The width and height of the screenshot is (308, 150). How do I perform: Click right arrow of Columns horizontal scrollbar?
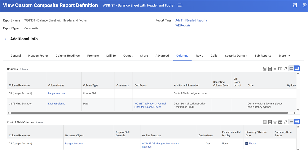click(x=295, y=113)
